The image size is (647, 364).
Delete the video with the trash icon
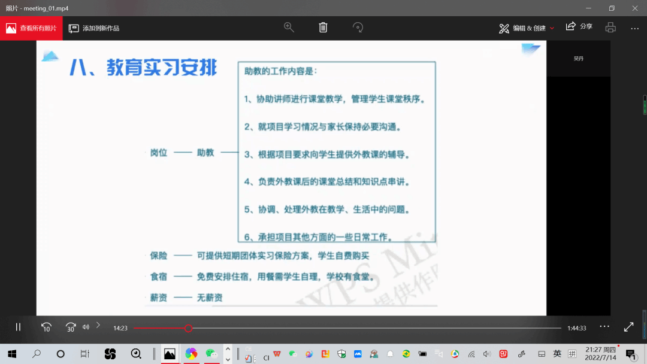[x=323, y=28]
